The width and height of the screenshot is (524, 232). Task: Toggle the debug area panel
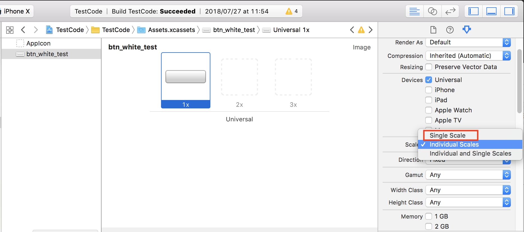point(491,12)
